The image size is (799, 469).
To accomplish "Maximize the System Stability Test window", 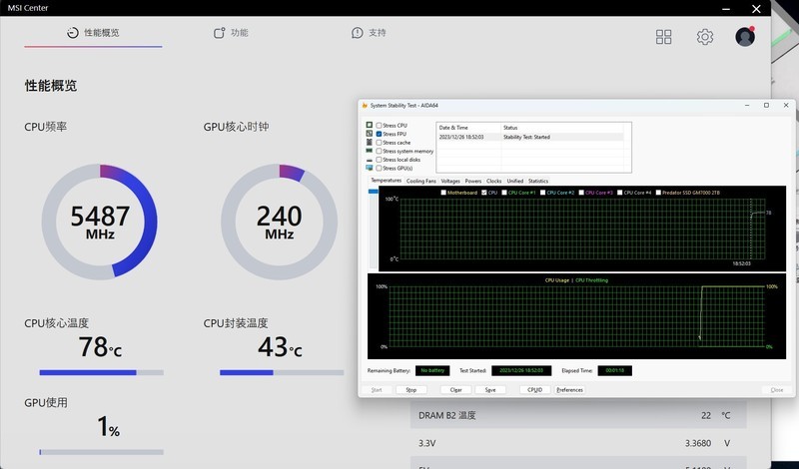I will [766, 106].
